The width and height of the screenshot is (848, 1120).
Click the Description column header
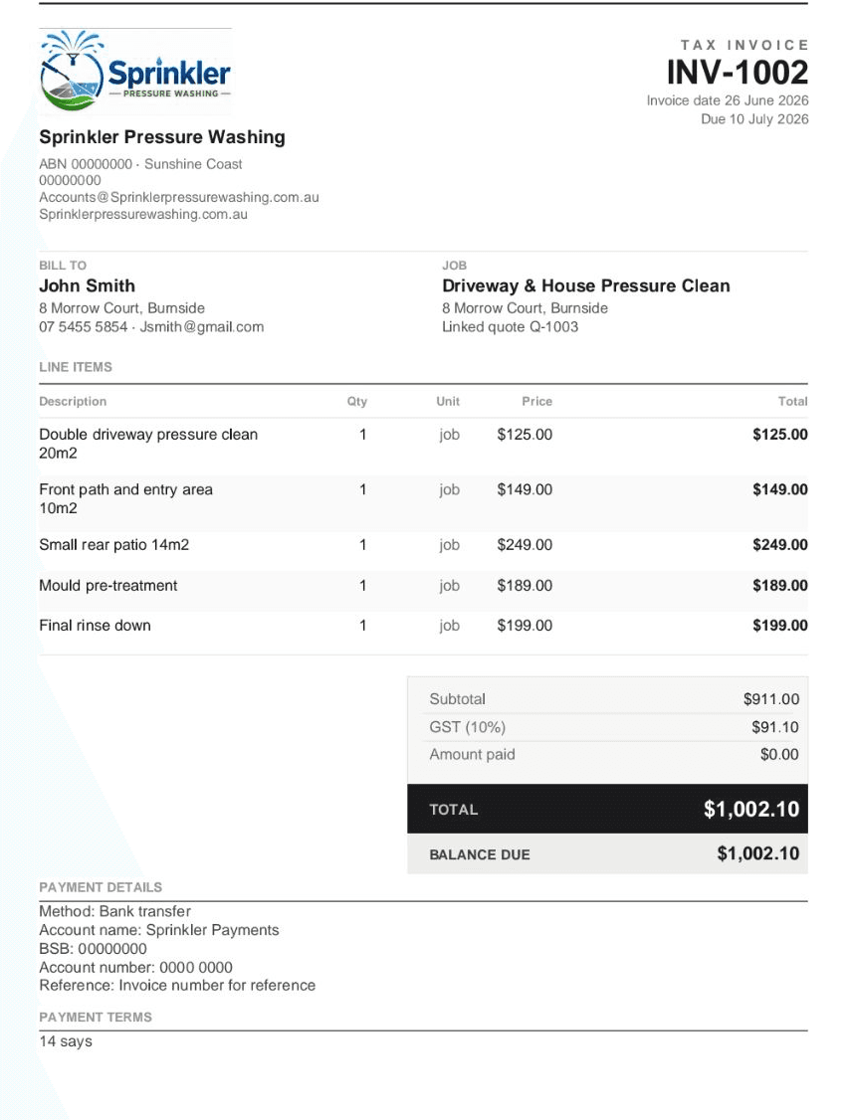point(73,402)
